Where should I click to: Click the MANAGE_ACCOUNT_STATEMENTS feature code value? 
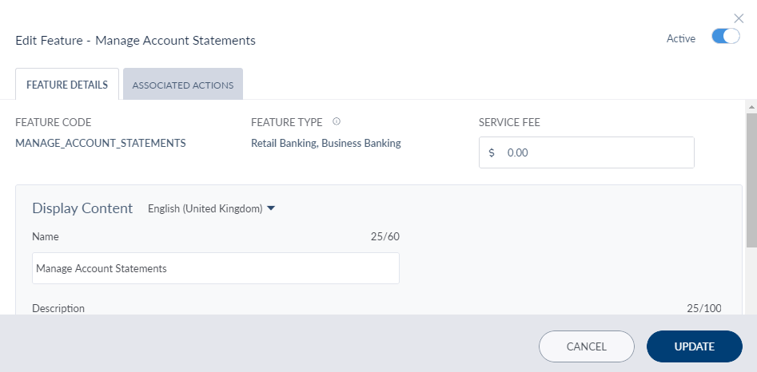tap(101, 144)
